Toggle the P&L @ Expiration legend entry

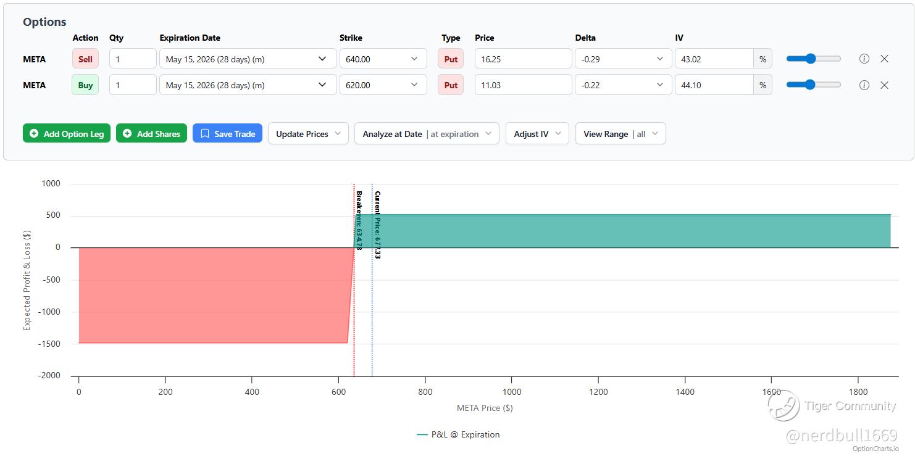[x=458, y=434]
